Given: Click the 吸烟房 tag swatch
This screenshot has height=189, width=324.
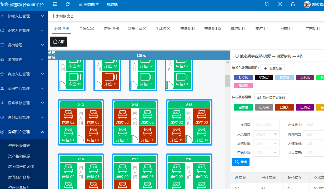Looking at the screenshot, I should (x=264, y=77).
